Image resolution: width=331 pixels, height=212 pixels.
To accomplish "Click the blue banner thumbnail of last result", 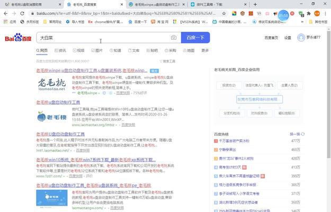I will (52, 198).
